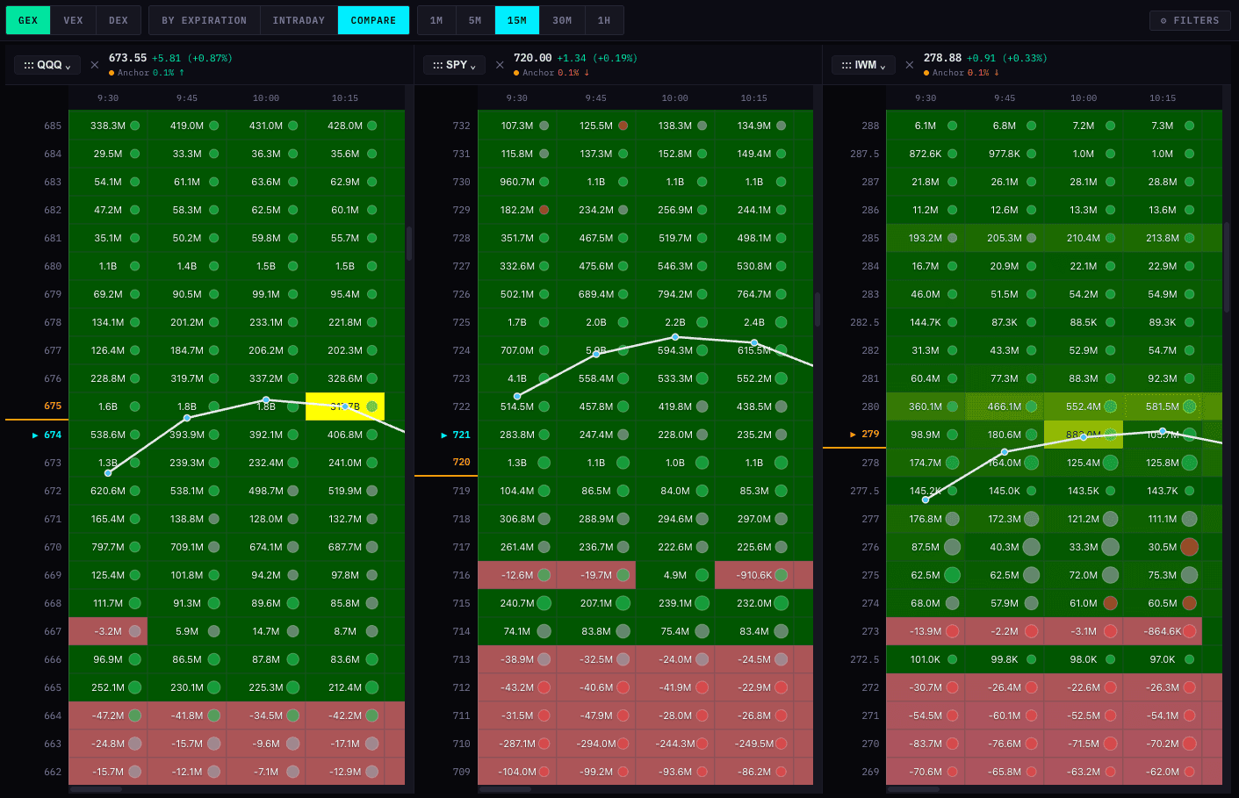Select the INTRADAY view
Screen dimensions: 1239x798
(299, 20)
